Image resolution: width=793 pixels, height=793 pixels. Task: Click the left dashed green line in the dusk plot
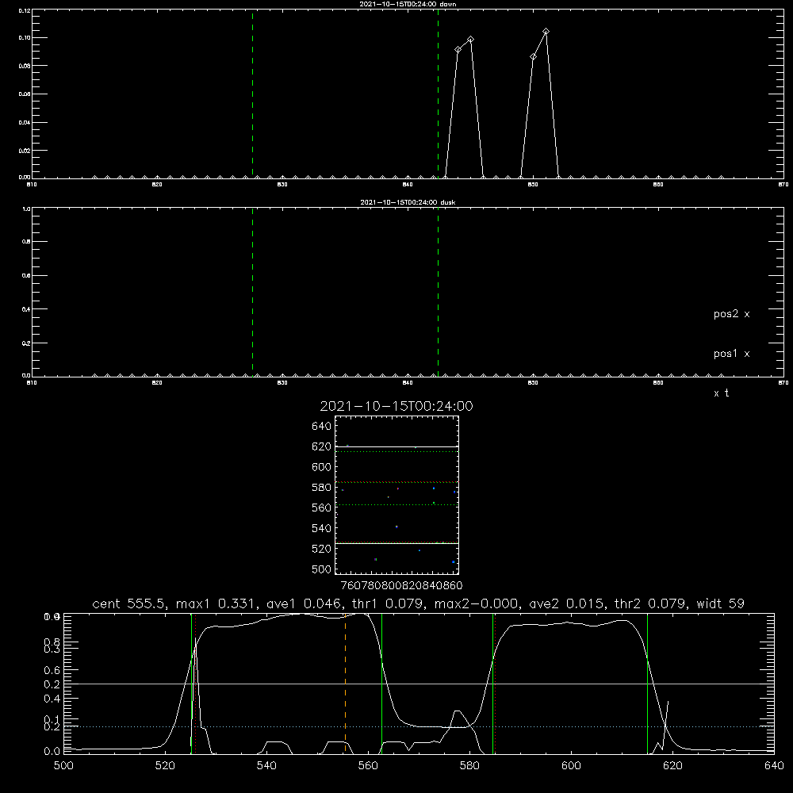click(252, 292)
